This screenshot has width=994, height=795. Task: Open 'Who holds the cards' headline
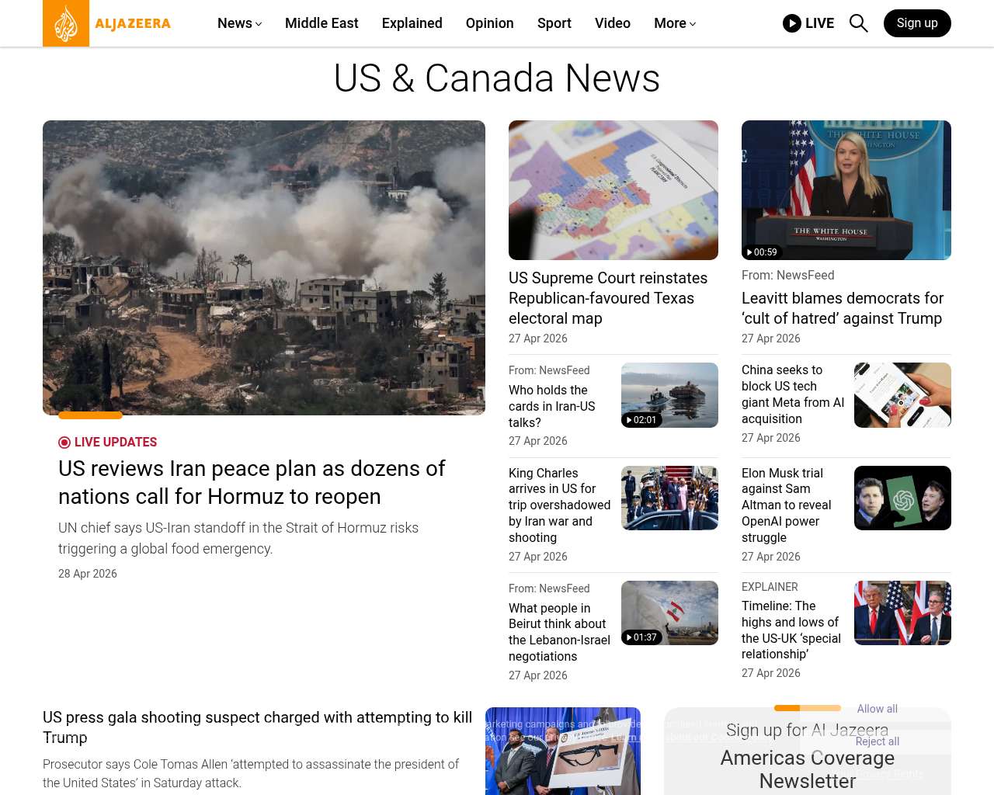click(552, 406)
